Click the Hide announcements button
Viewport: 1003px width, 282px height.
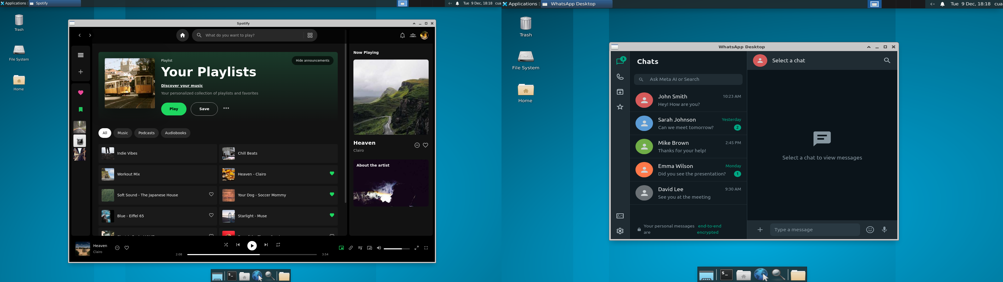312,61
